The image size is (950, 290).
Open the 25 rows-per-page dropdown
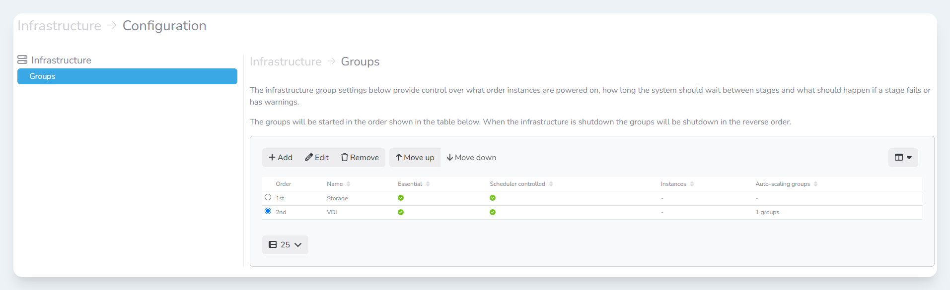[285, 245]
